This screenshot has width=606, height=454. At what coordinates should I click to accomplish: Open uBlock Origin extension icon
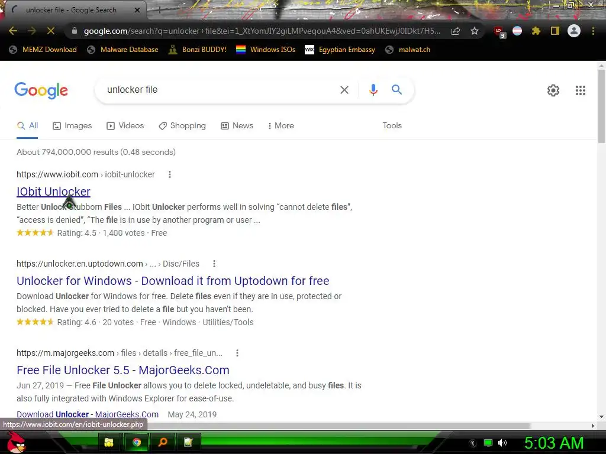click(499, 32)
